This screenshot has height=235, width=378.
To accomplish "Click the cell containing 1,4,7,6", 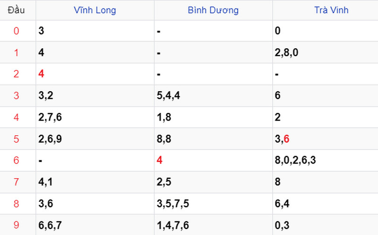I will 172,225.
